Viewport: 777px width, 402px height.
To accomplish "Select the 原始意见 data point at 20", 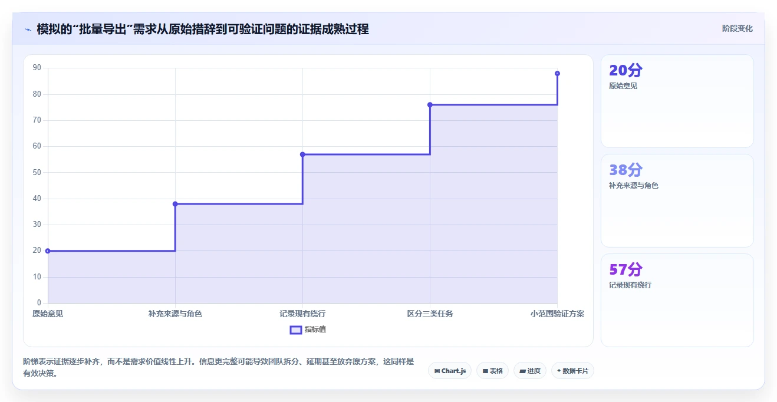I will pos(48,251).
